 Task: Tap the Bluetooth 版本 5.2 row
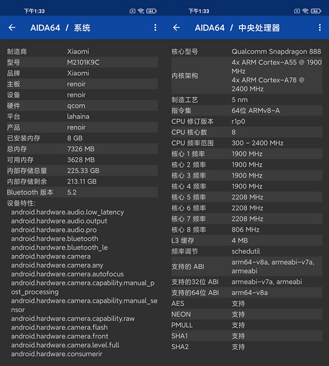82,192
